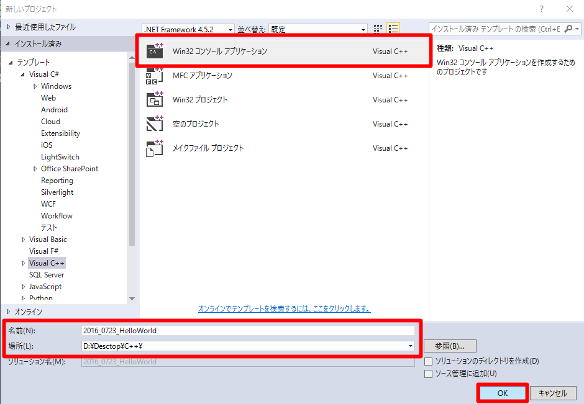This screenshot has width=584, height=404.
Task: Switch to small icons grid view
Action: (378, 29)
